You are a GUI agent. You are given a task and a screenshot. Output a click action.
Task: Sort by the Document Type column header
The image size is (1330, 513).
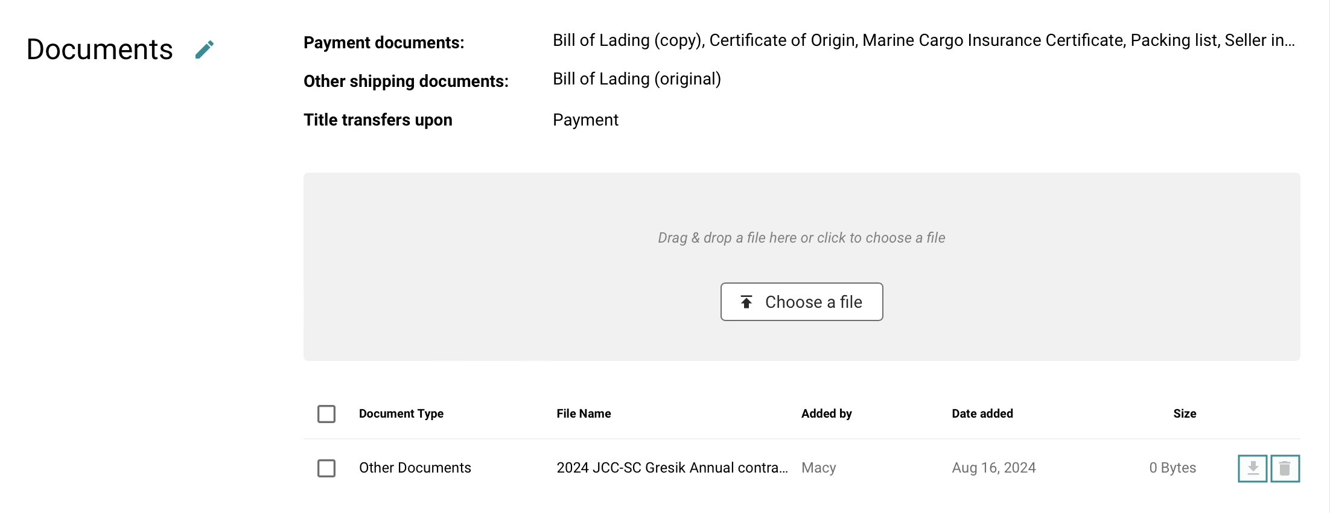point(401,413)
